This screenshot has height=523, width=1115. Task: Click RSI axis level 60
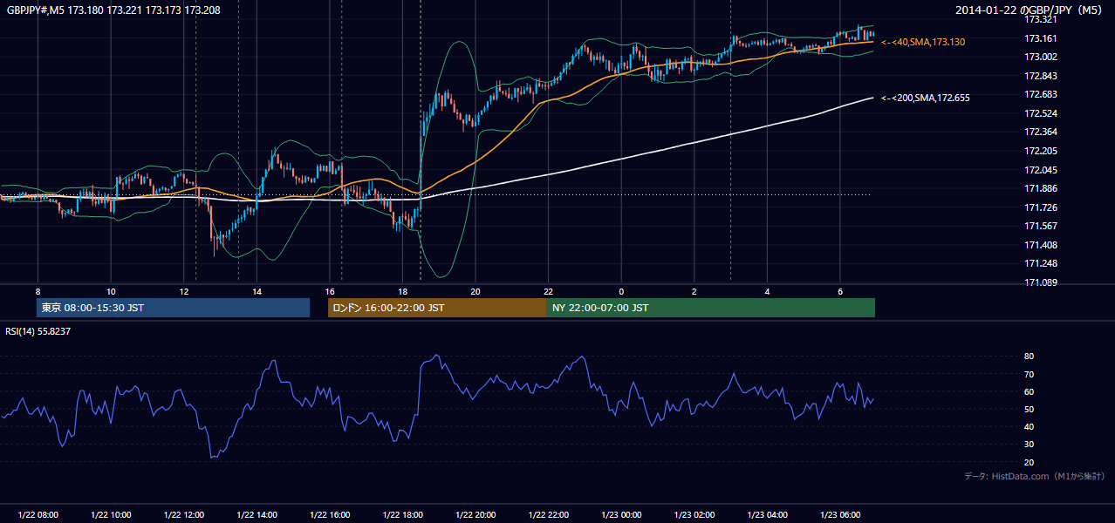pos(1029,391)
